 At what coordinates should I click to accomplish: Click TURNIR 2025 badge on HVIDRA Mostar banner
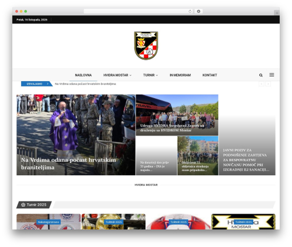point(244,222)
